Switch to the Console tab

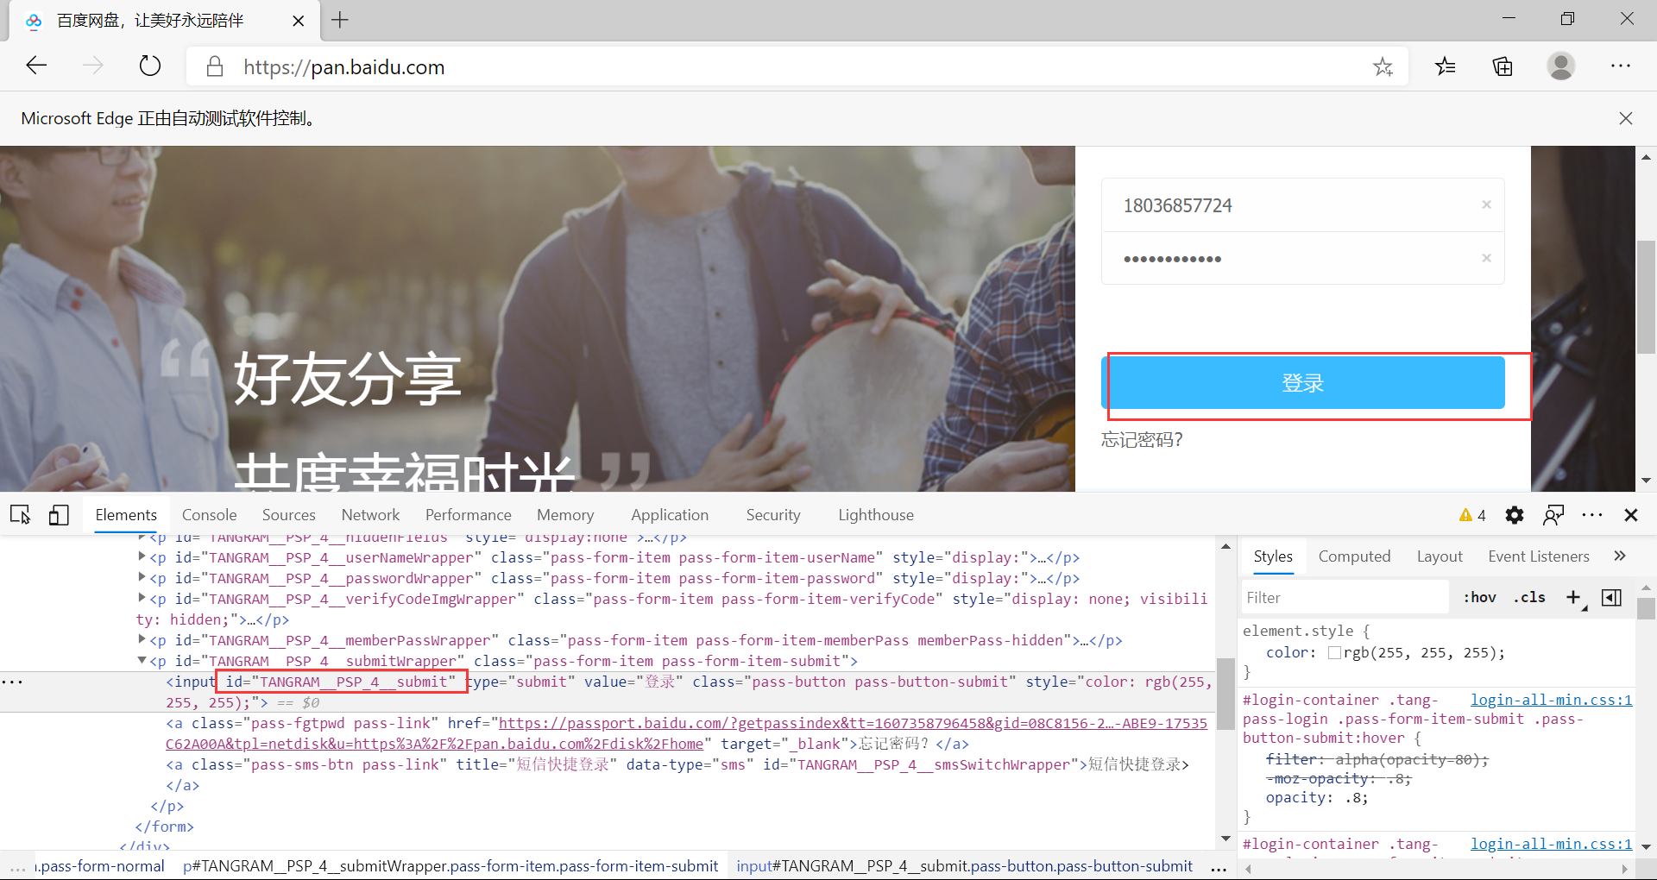pyautogui.click(x=209, y=515)
